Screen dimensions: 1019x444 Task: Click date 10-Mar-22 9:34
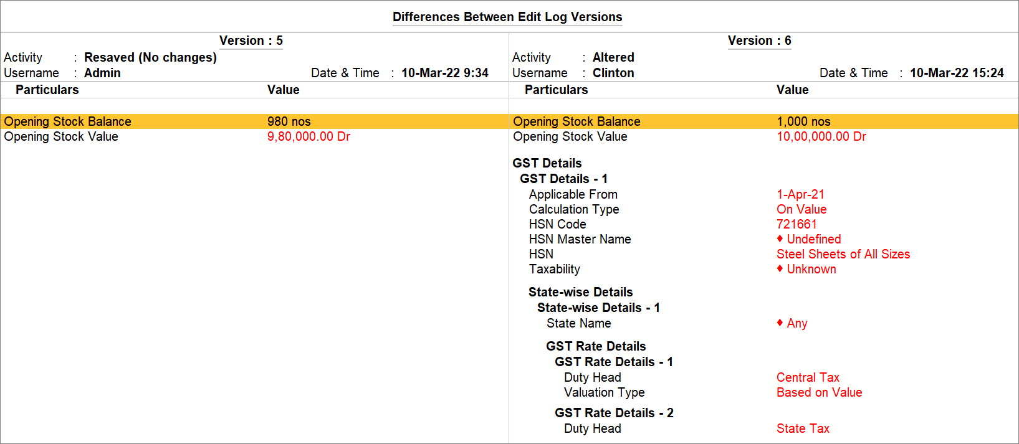(x=444, y=73)
